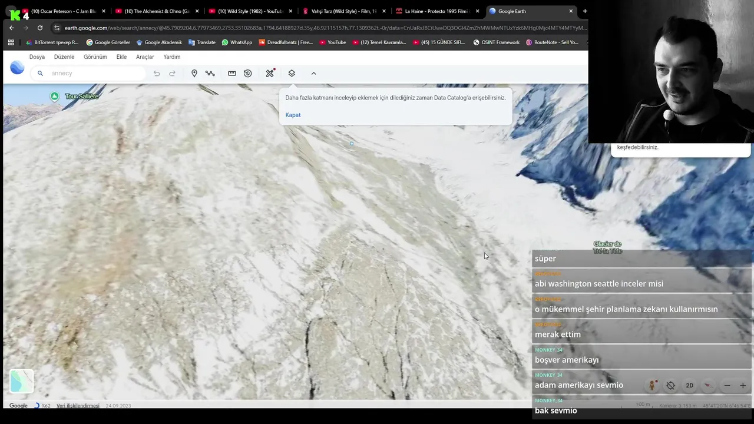Click the imagery date 24.09.2023

coord(118,406)
